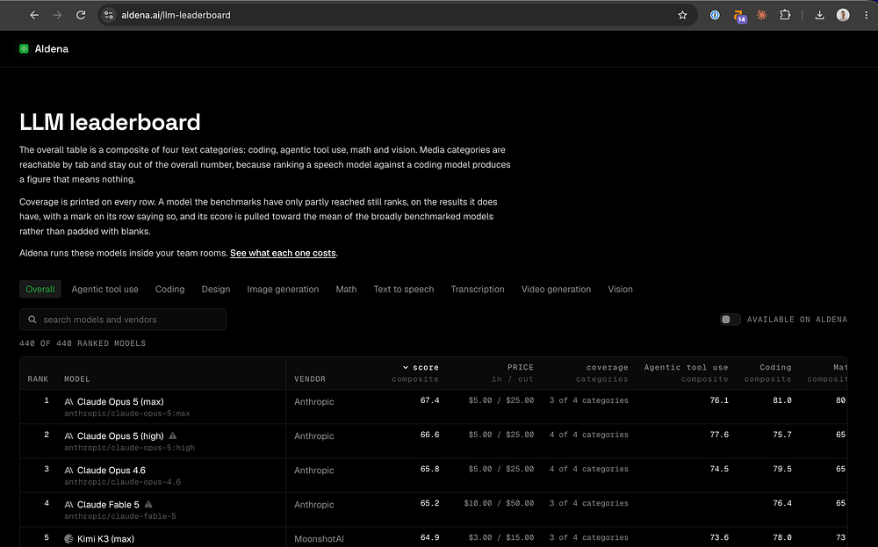
Task: Open the Claude Fable 5 model name
Action: 108,505
